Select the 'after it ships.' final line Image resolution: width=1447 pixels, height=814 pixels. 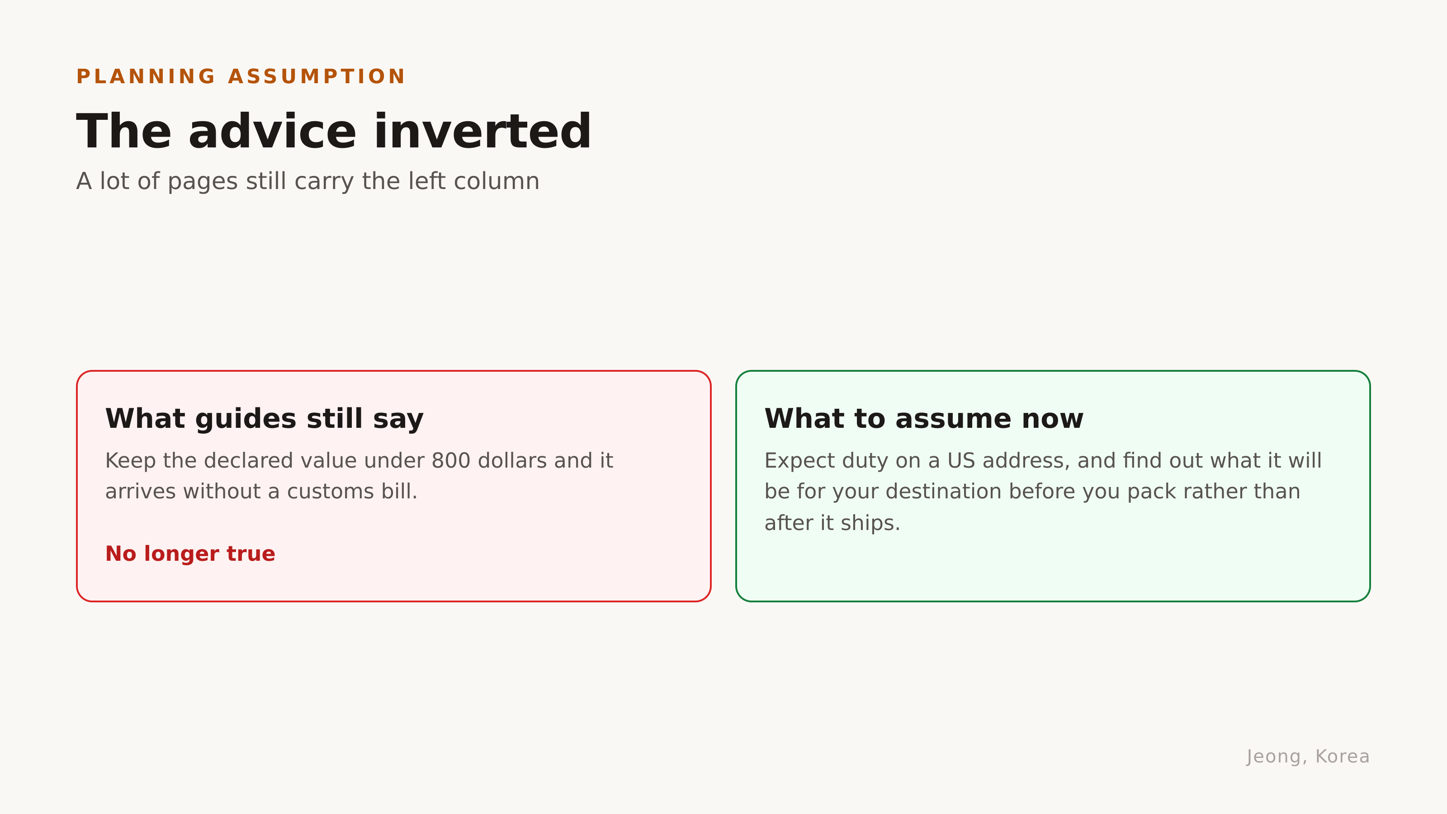coord(832,523)
